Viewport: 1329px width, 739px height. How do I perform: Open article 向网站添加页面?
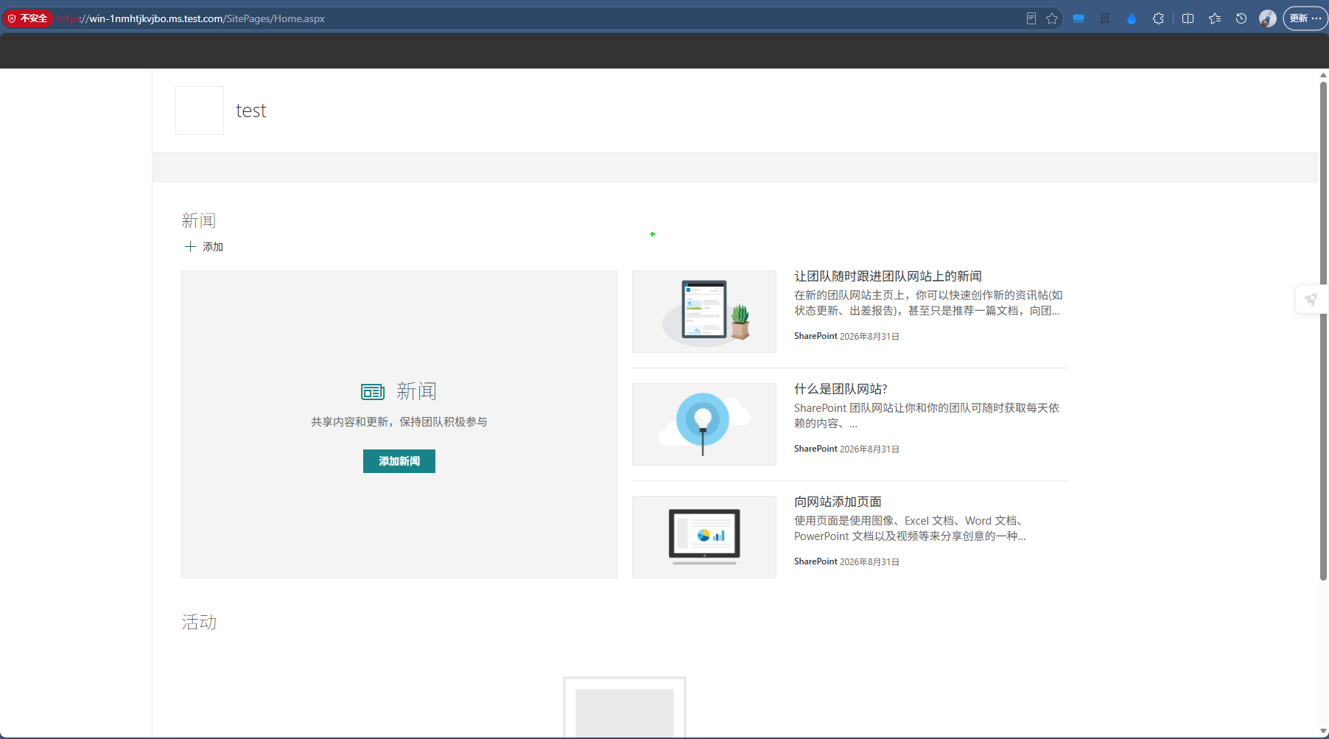[838, 502]
